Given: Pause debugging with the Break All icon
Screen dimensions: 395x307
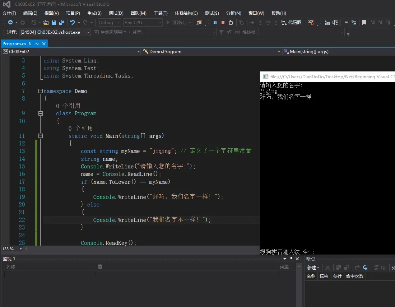Looking at the screenshot, I should [x=215, y=23].
